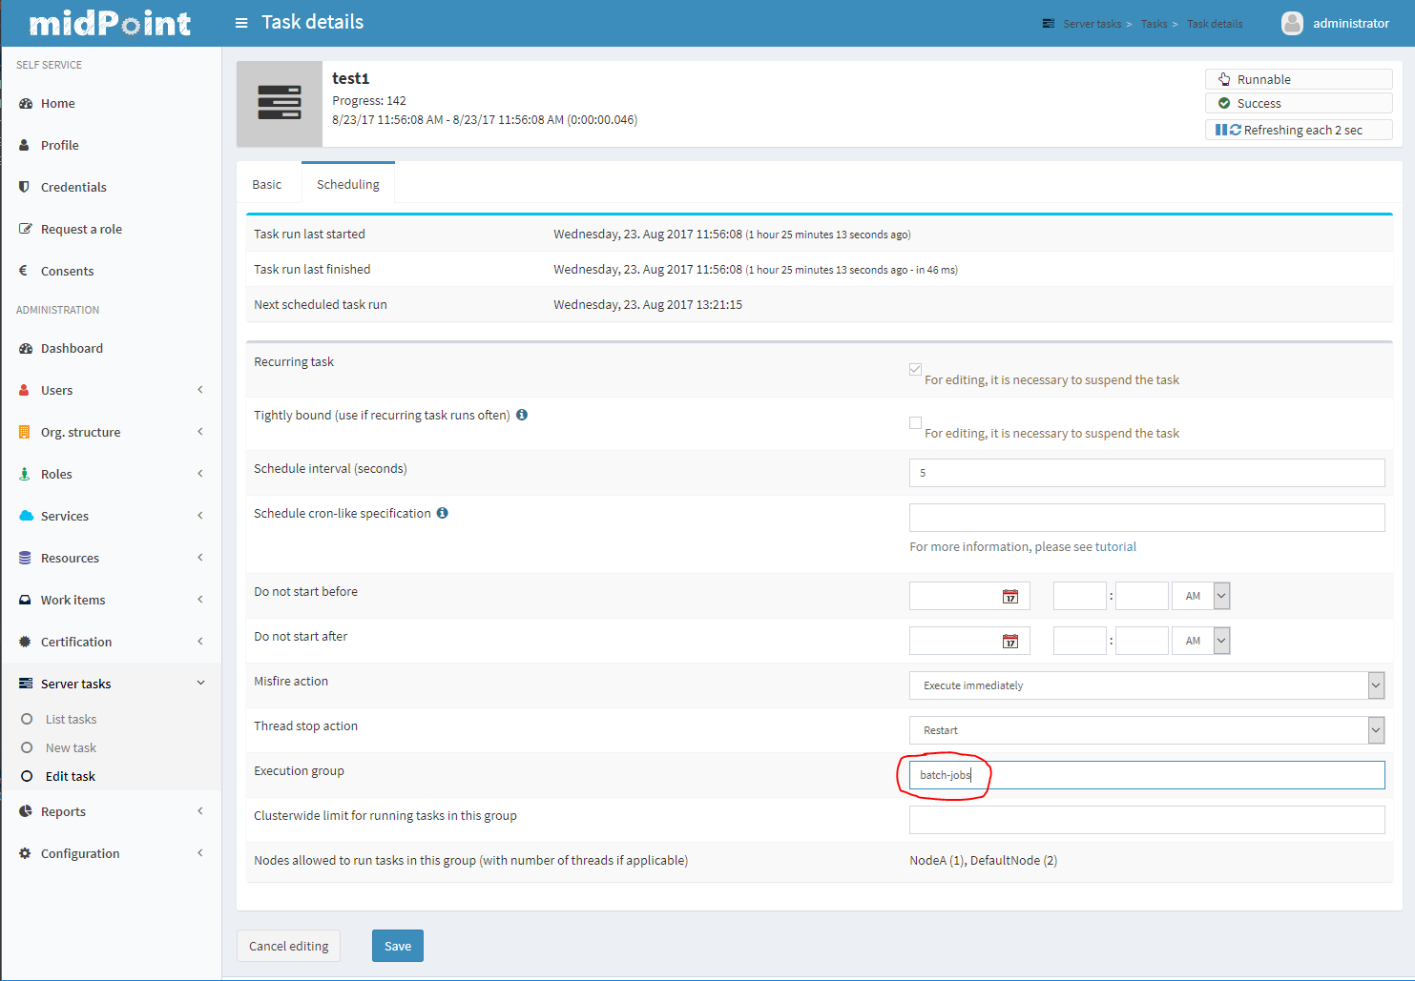Switch to the Basic tab
The width and height of the screenshot is (1415, 981).
[x=267, y=185]
